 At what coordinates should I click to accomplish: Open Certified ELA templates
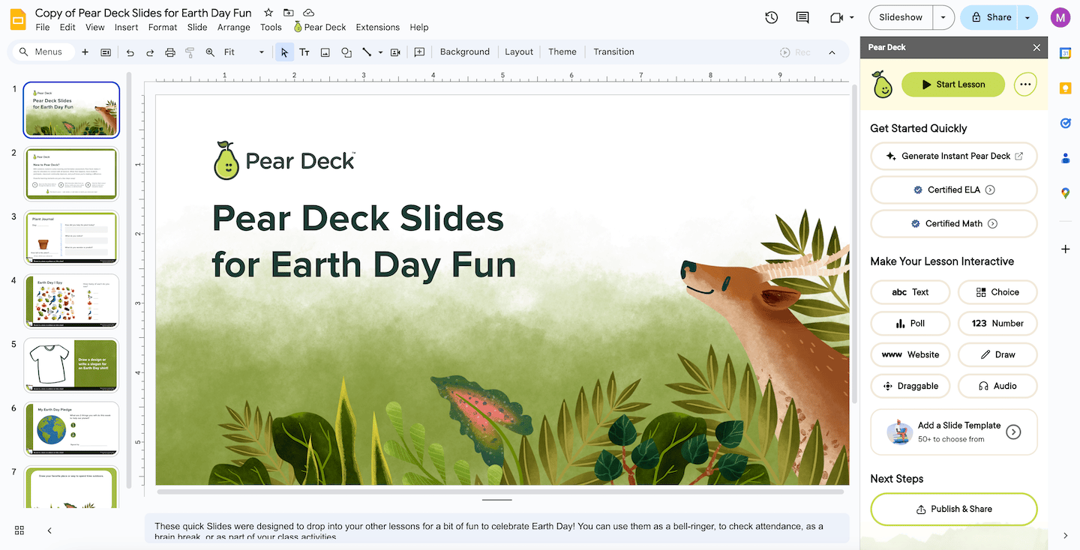coord(954,190)
